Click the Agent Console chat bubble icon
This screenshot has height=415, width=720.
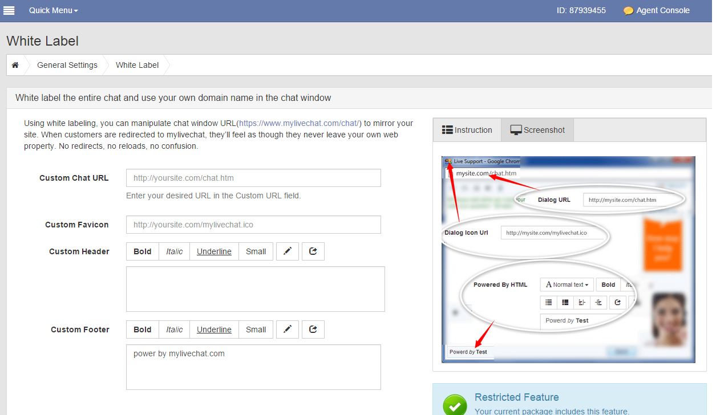pos(628,11)
